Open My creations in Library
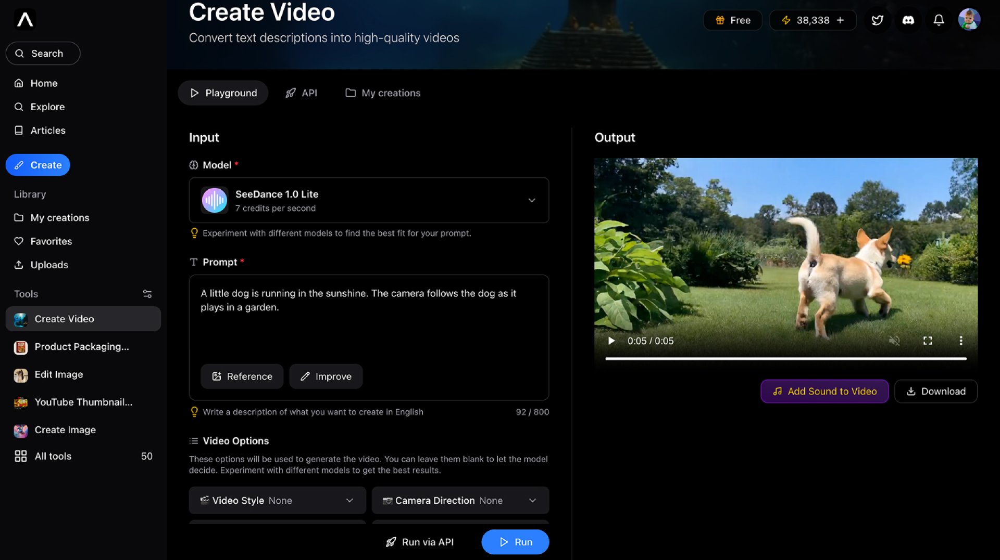The width and height of the screenshot is (1000, 560). tap(52, 217)
